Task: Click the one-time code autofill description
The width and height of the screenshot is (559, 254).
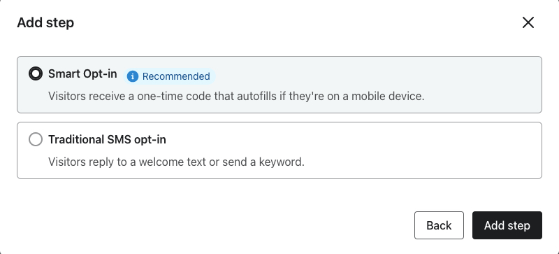Action: [x=236, y=97]
